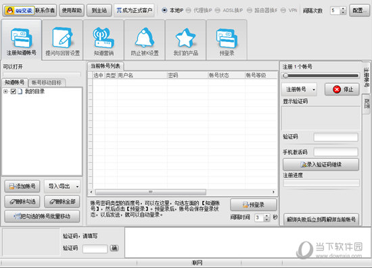372x268 pixels.
Task: Click the 预登录 button below the list
Action: pos(254,205)
